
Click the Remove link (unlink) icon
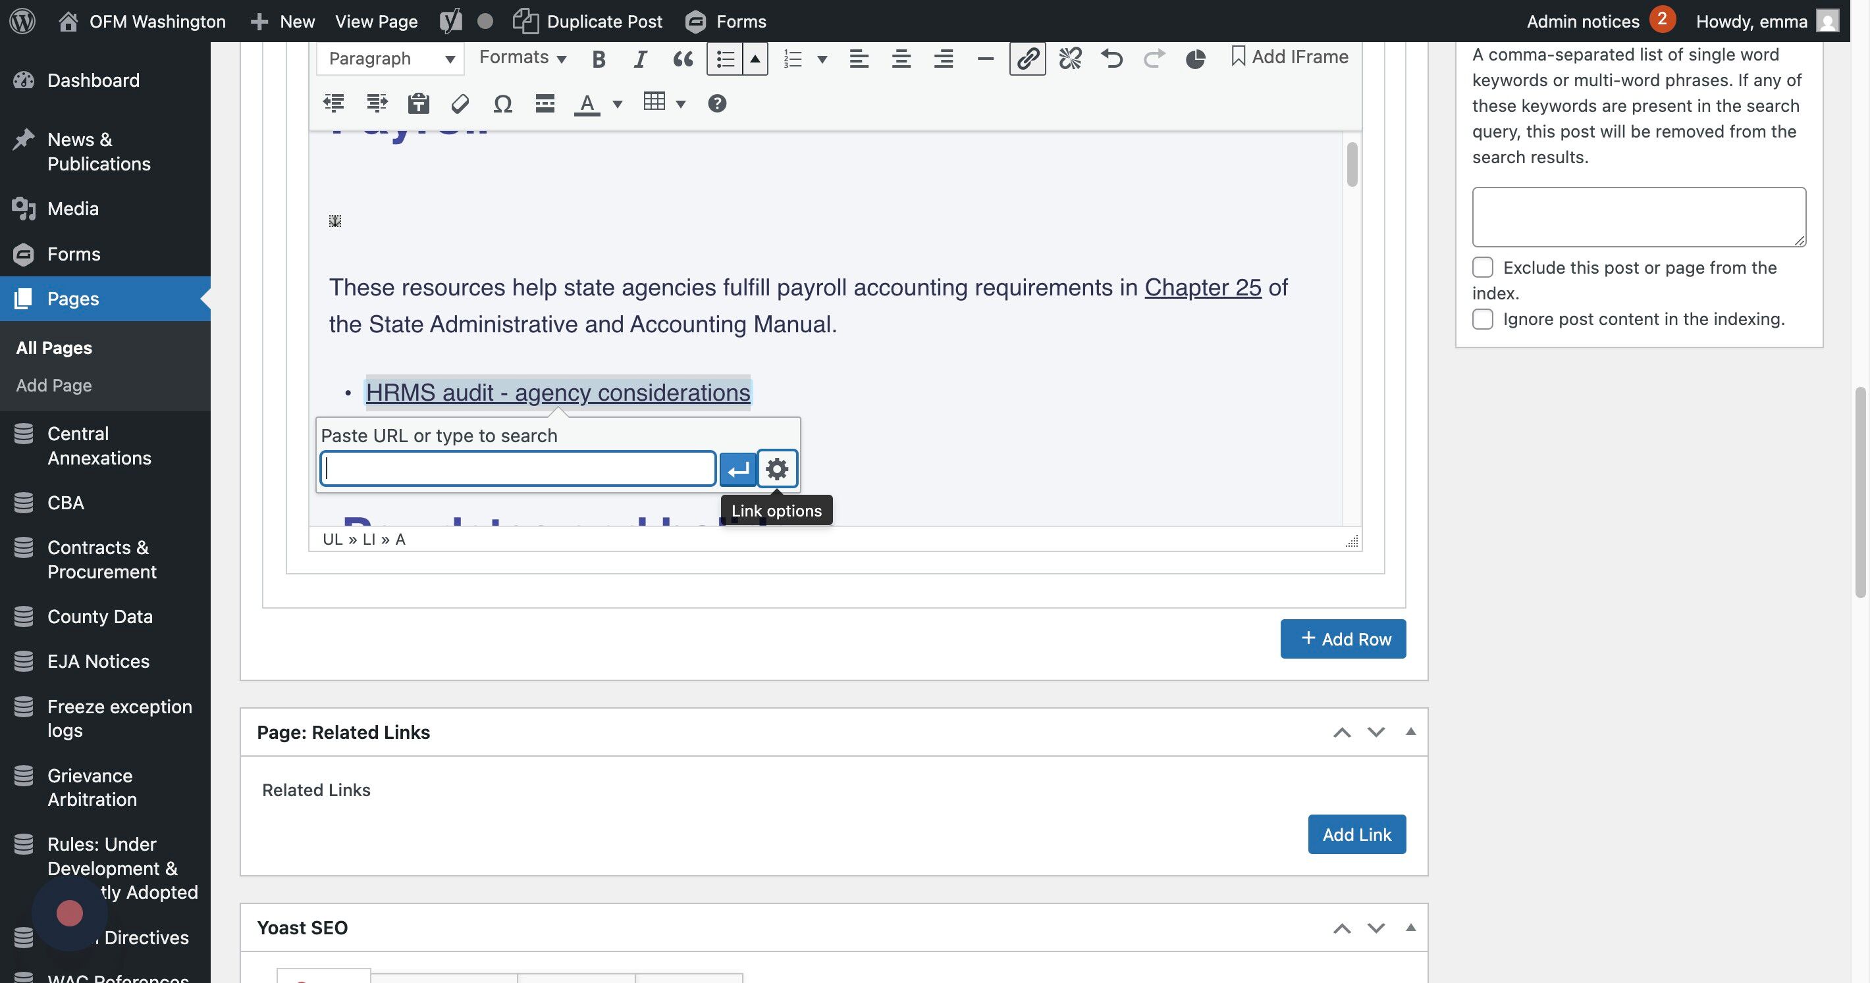pyautogui.click(x=1069, y=58)
